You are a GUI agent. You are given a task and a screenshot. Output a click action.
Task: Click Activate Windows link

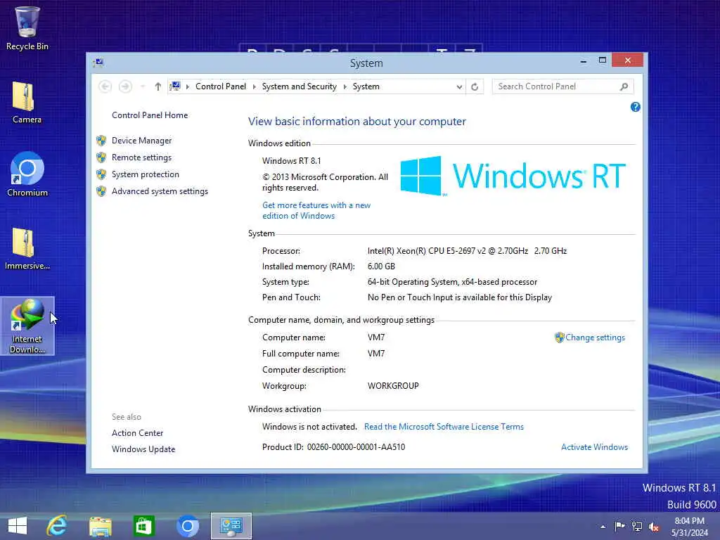(594, 447)
